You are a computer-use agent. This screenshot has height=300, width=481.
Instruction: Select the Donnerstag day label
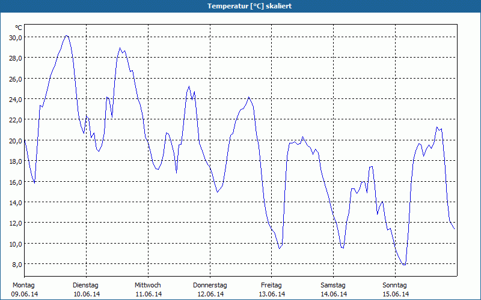click(x=210, y=285)
